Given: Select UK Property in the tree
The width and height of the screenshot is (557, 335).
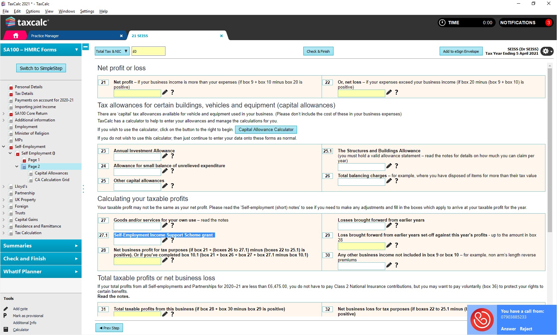Looking at the screenshot, I should 25,200.
